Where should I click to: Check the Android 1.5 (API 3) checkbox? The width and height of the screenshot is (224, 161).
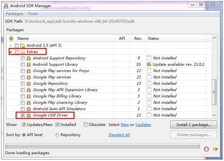pos(17,45)
